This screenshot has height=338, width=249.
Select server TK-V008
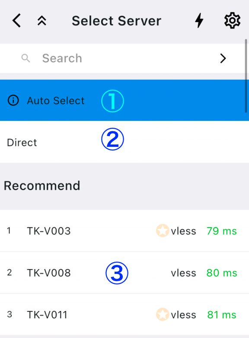click(124, 273)
